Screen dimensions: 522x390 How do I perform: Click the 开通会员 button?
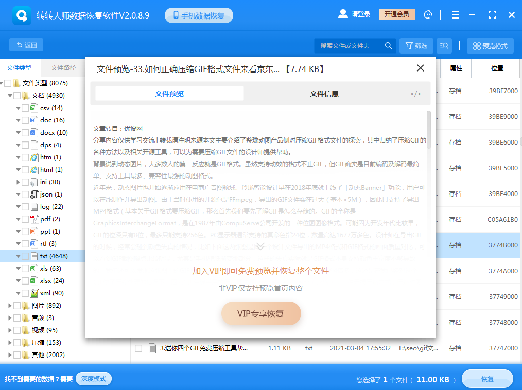[397, 14]
